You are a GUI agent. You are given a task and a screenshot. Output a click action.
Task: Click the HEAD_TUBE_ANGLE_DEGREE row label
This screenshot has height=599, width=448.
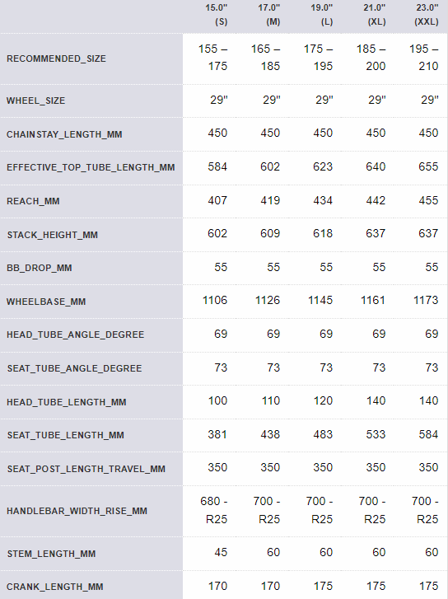click(75, 335)
